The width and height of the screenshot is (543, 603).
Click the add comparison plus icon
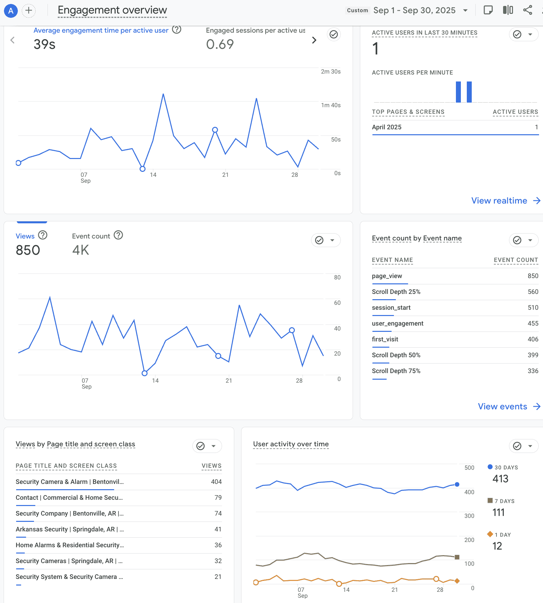(x=29, y=11)
